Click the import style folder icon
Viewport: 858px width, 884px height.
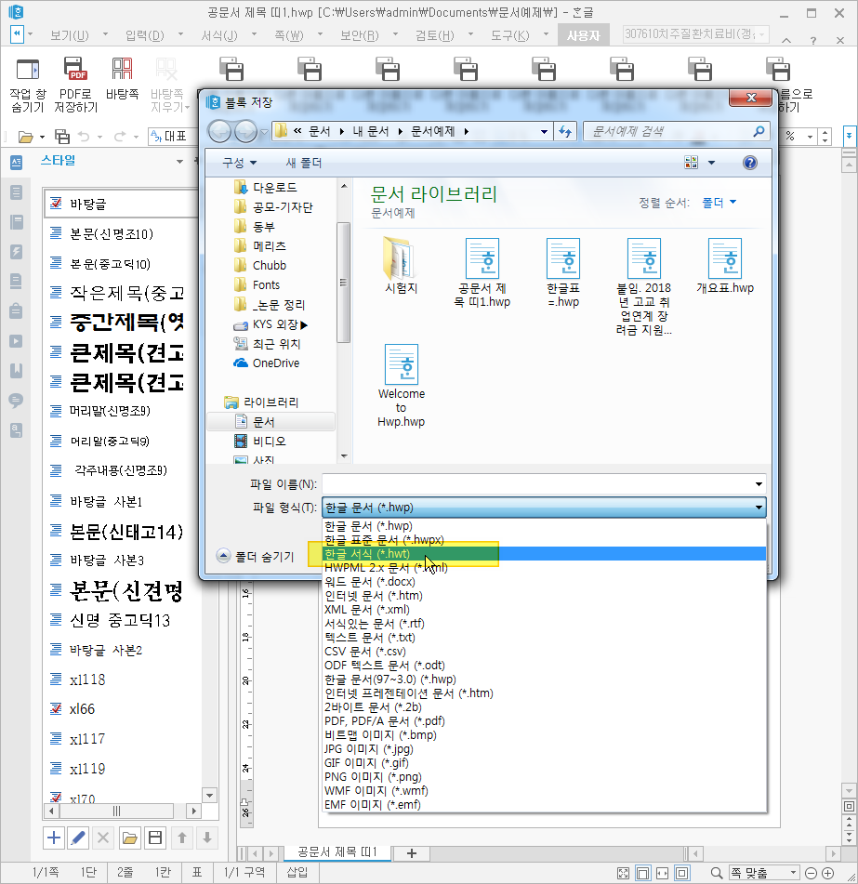[129, 838]
